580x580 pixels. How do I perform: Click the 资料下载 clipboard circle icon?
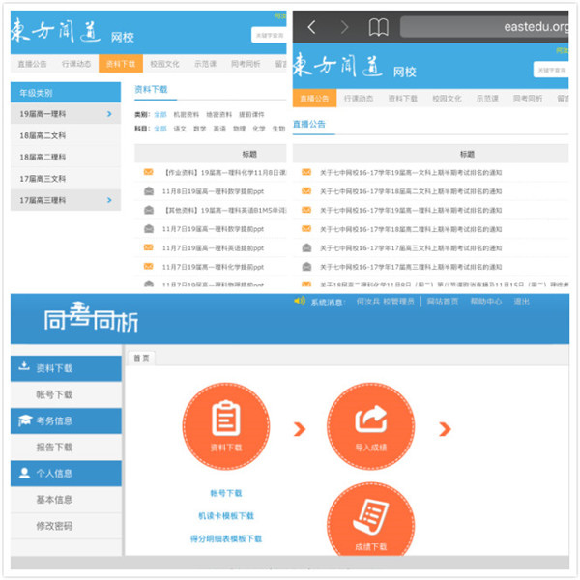(x=224, y=421)
